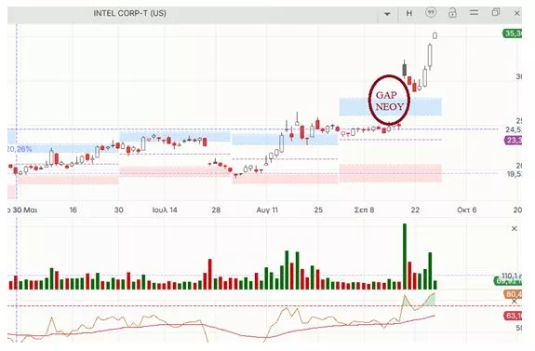Click the purple 23,3 price label

(513, 141)
